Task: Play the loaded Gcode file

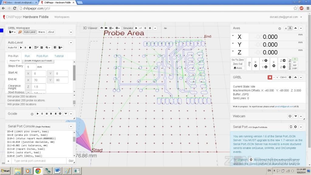Action: pos(37,114)
